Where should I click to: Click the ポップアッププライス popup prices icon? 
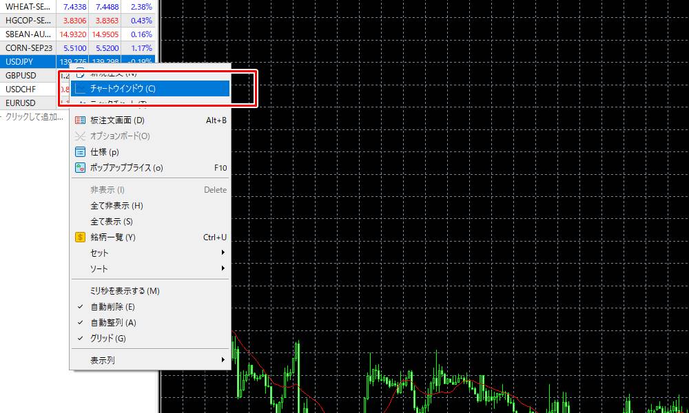(x=80, y=168)
